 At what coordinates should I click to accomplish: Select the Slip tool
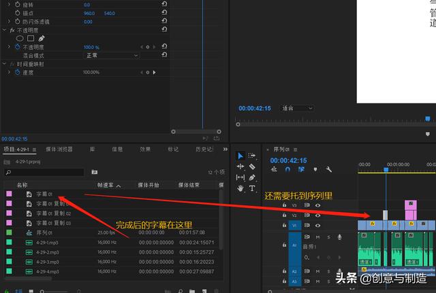[x=240, y=177]
